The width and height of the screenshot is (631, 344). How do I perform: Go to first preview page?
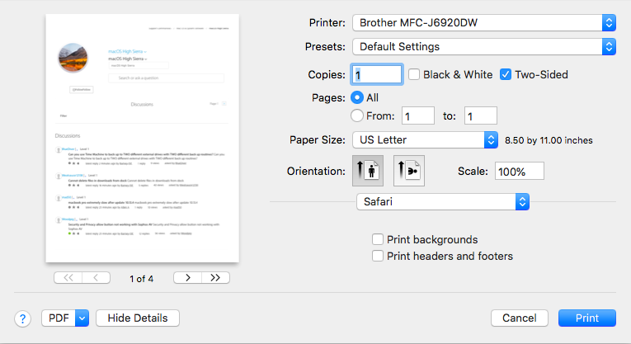click(x=68, y=278)
